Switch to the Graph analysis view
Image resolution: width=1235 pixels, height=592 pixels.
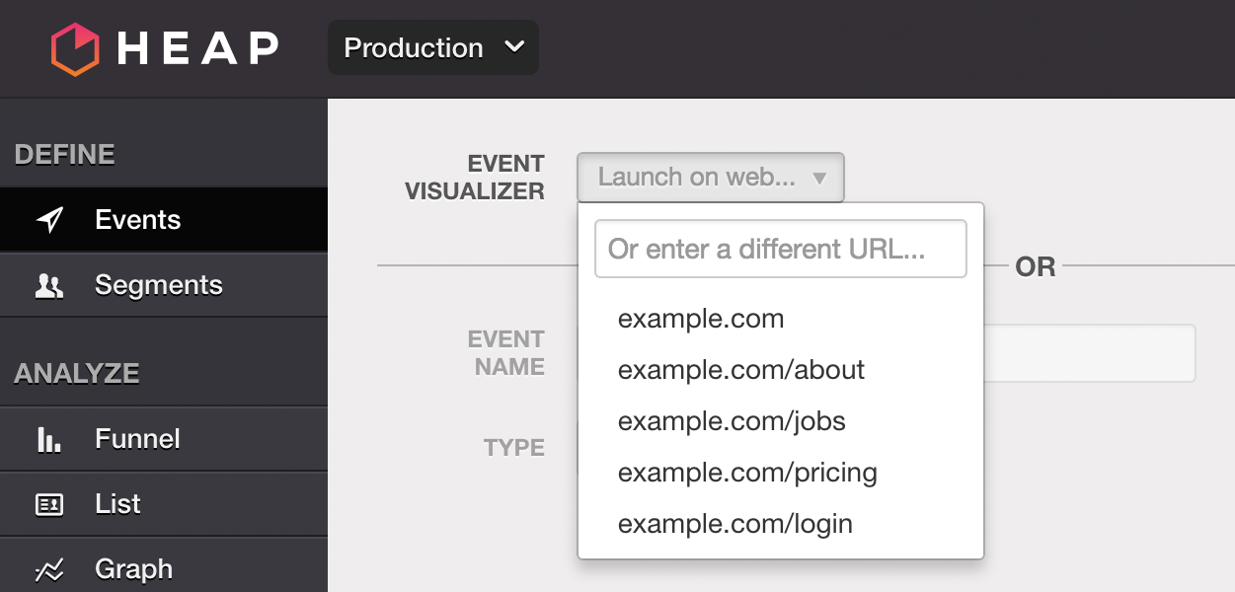coord(133,569)
